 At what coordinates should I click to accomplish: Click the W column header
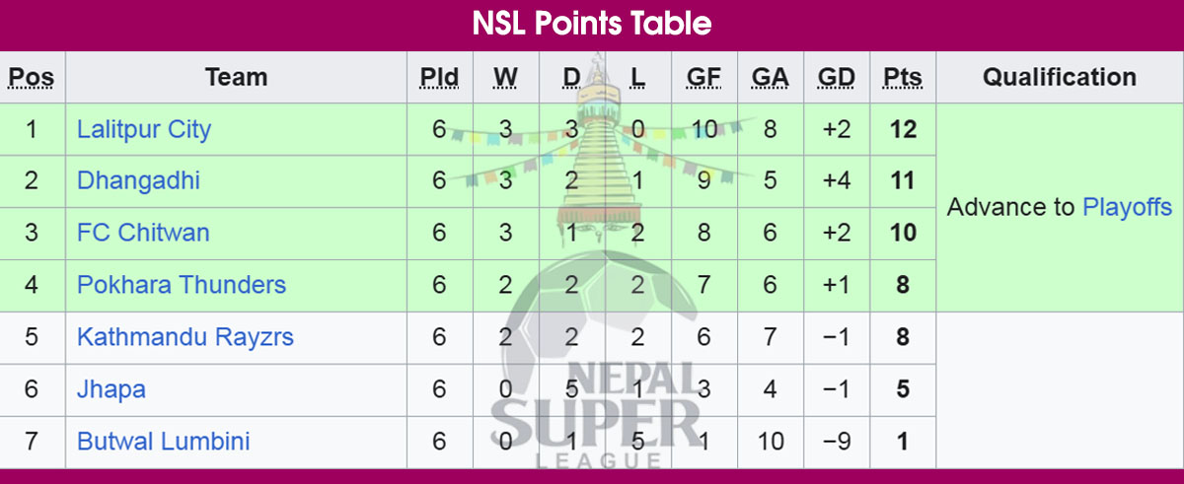pyautogui.click(x=505, y=77)
